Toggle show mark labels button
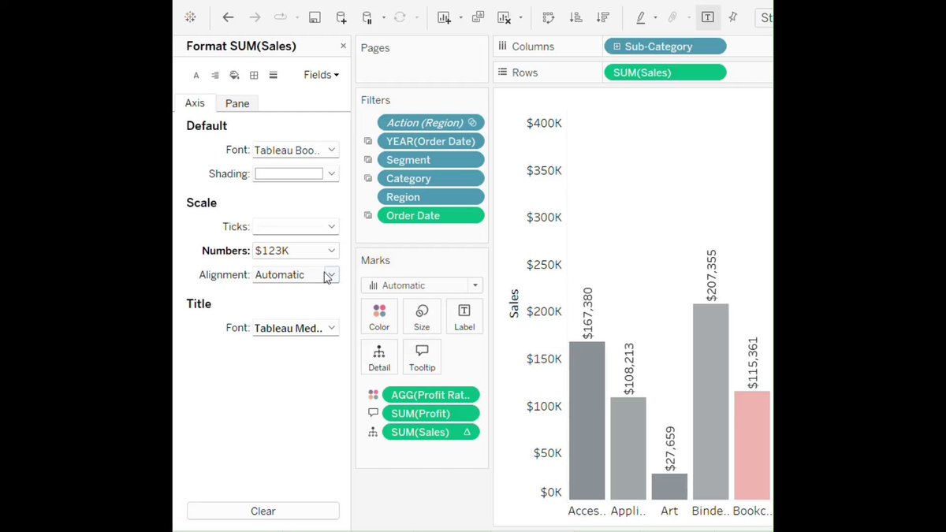 (x=707, y=17)
